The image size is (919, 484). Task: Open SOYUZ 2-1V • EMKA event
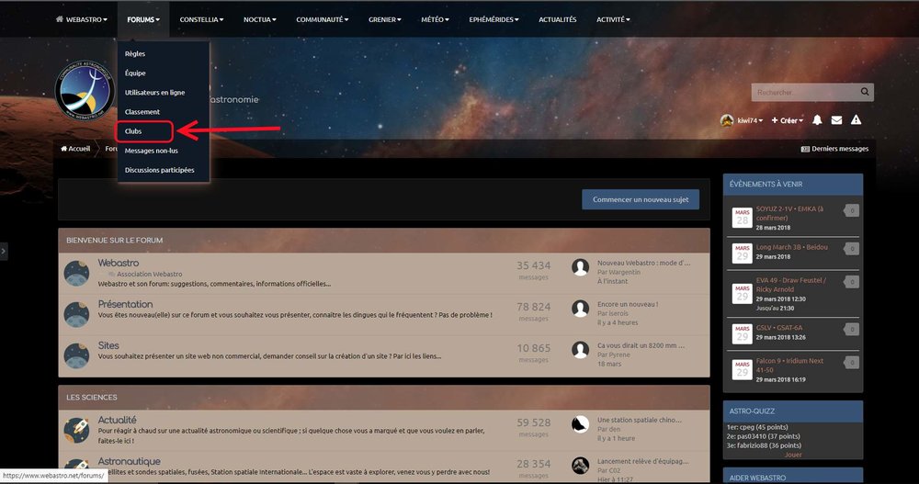pyautogui.click(x=789, y=213)
